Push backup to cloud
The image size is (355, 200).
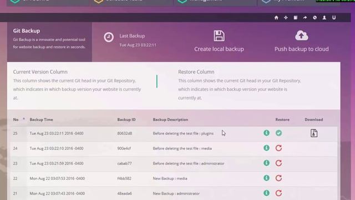click(302, 49)
